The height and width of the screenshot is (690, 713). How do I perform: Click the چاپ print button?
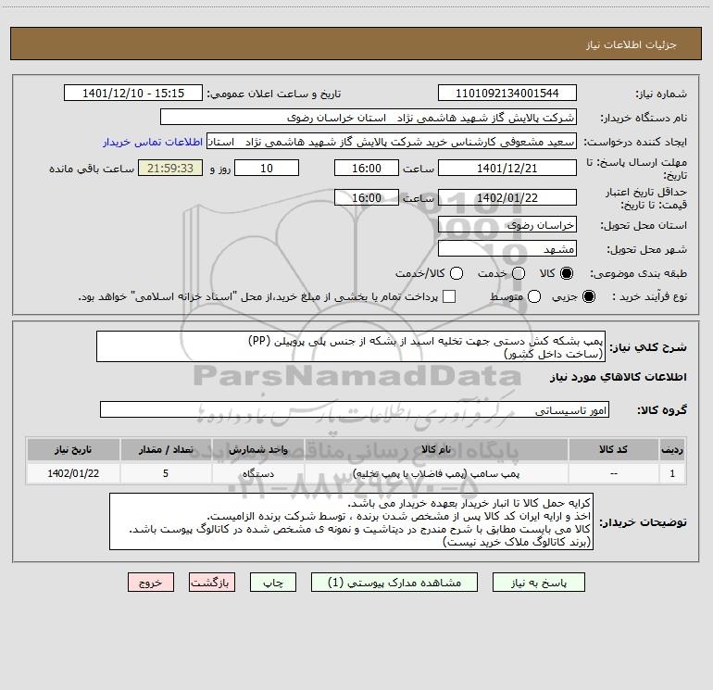coord(273,583)
